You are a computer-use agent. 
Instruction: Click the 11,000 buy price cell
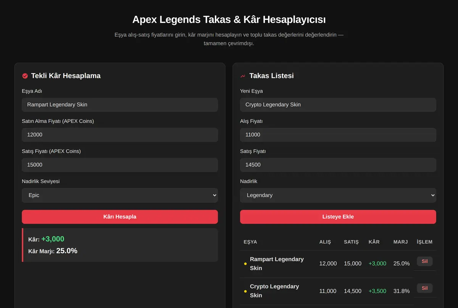[328, 291]
